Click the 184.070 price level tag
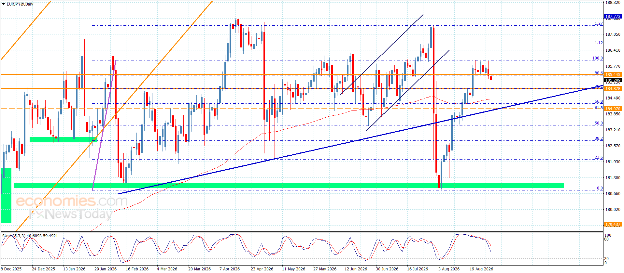Image resolution: width=624 pixels, height=273 pixels. tap(613, 109)
